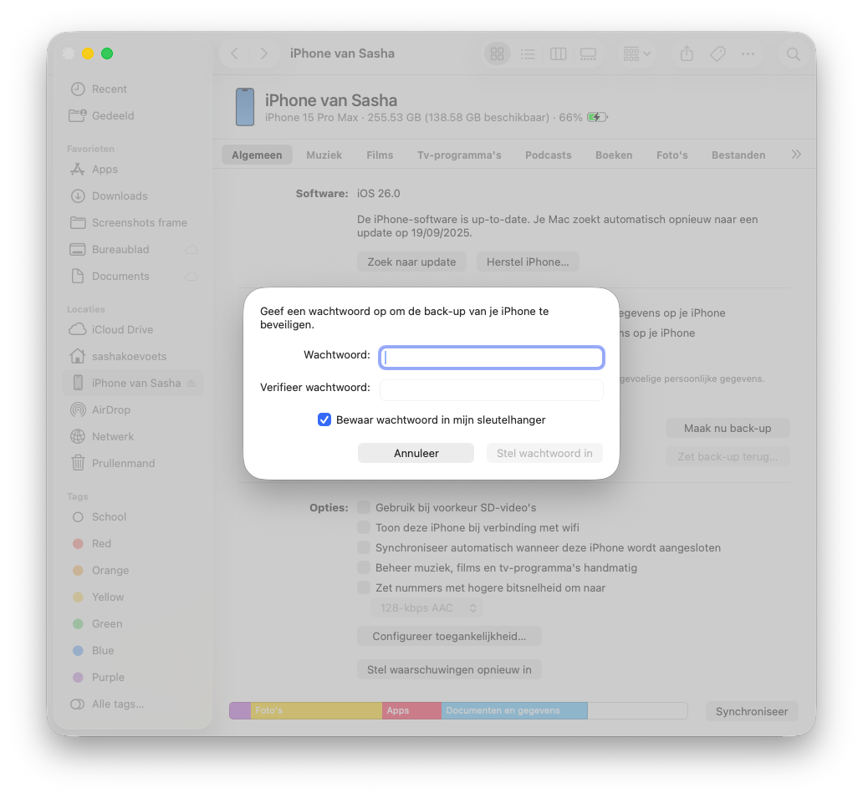Expand the hidden tabs chevron

pyautogui.click(x=796, y=155)
